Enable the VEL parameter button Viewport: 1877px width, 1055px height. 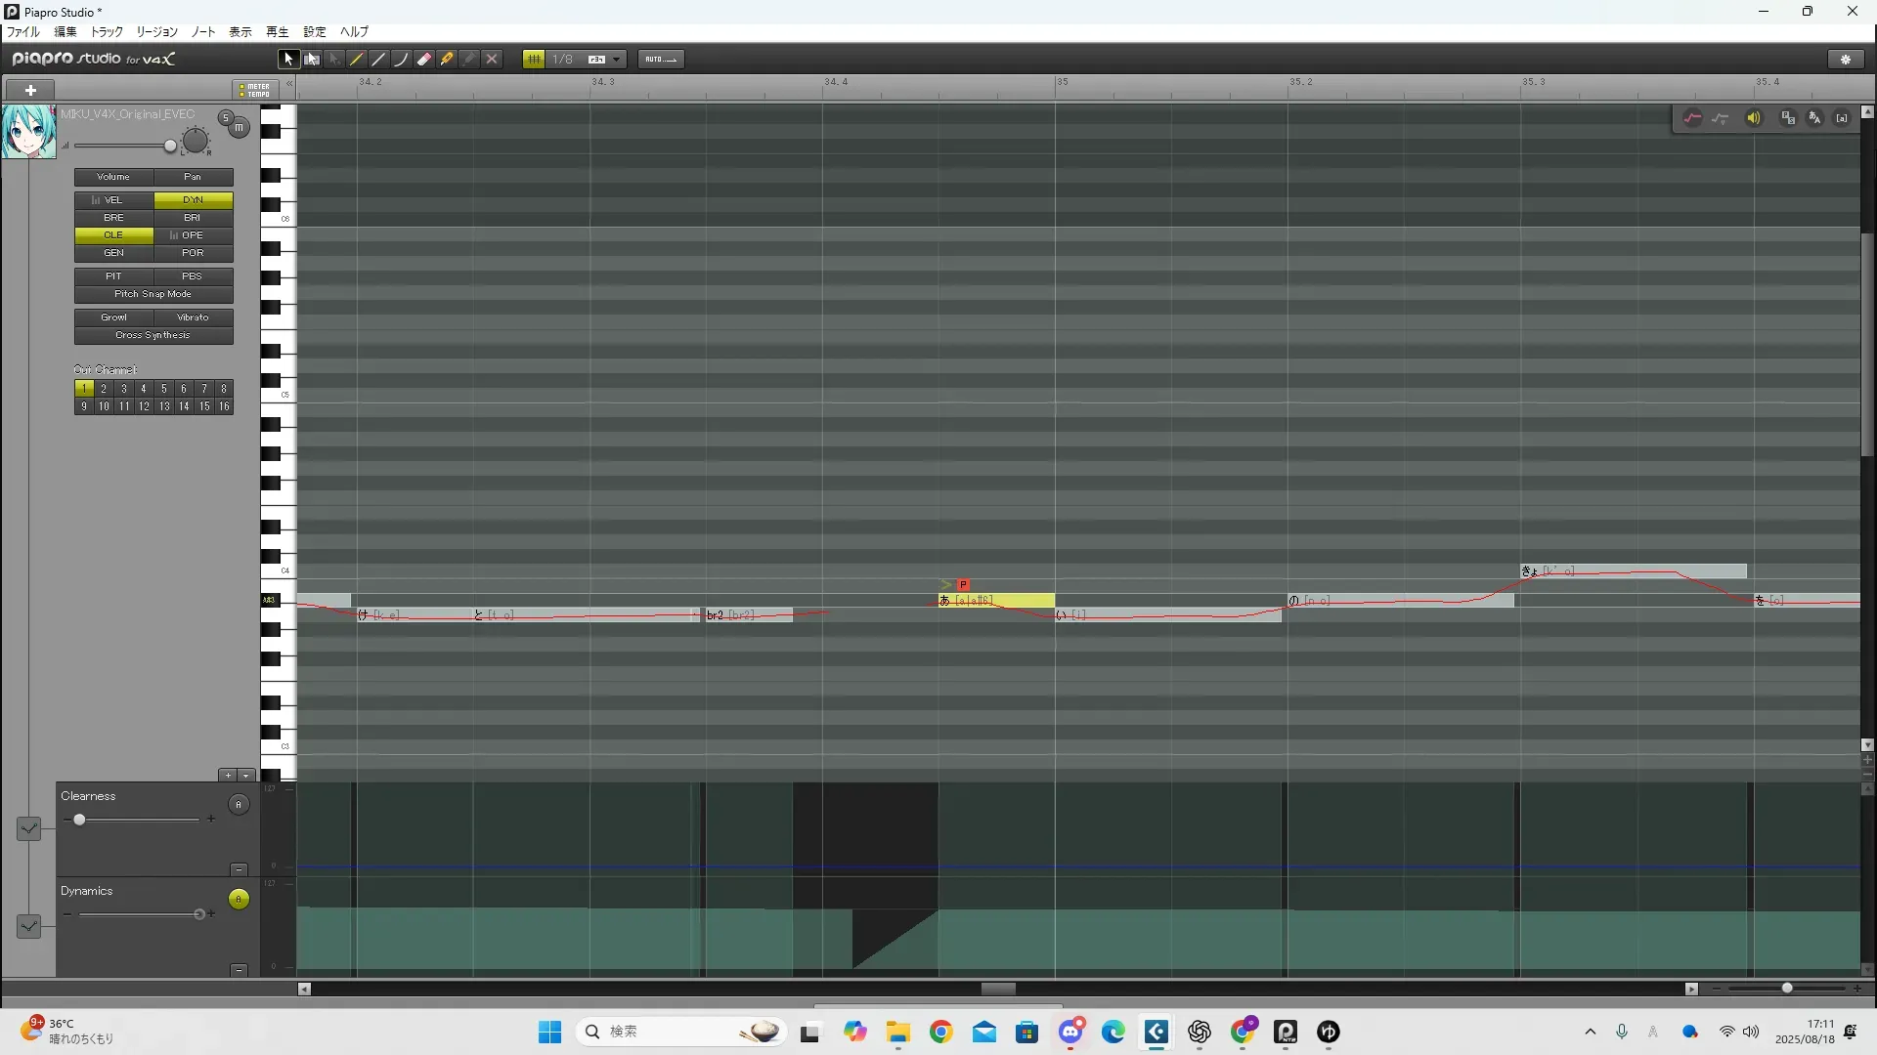click(x=113, y=200)
